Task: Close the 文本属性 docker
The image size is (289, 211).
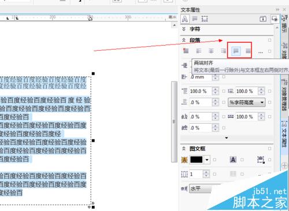Action: (284, 9)
